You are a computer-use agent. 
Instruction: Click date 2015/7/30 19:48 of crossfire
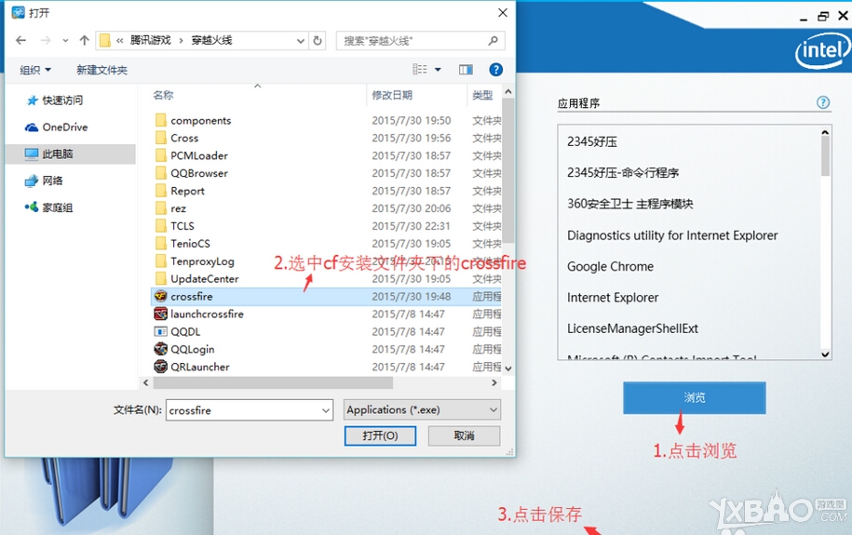coord(411,296)
